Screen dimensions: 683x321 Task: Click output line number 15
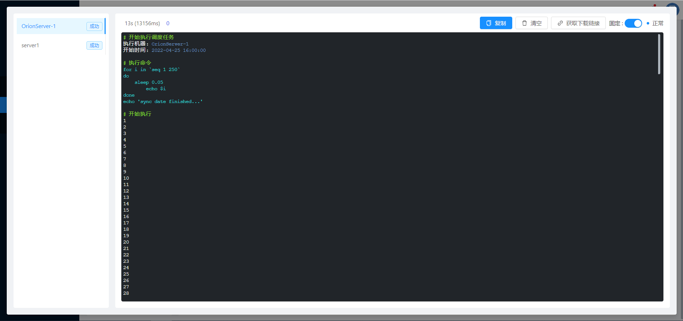coord(126,210)
